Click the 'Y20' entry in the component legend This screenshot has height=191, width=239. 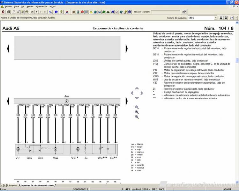(155, 83)
